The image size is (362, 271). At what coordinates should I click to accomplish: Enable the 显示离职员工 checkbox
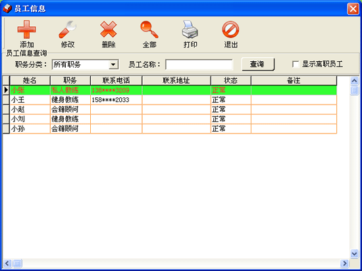coord(296,64)
